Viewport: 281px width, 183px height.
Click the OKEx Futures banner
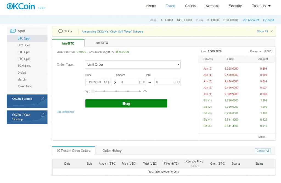point(27,101)
